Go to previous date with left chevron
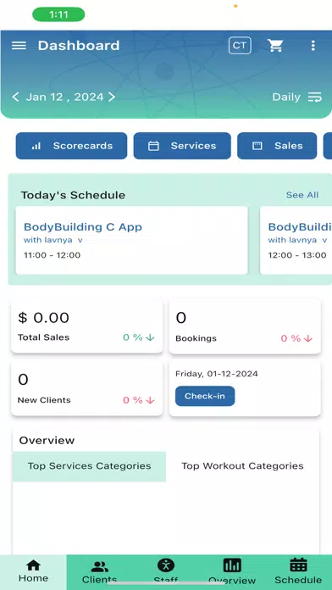The height and width of the screenshot is (590, 332). 15,97
